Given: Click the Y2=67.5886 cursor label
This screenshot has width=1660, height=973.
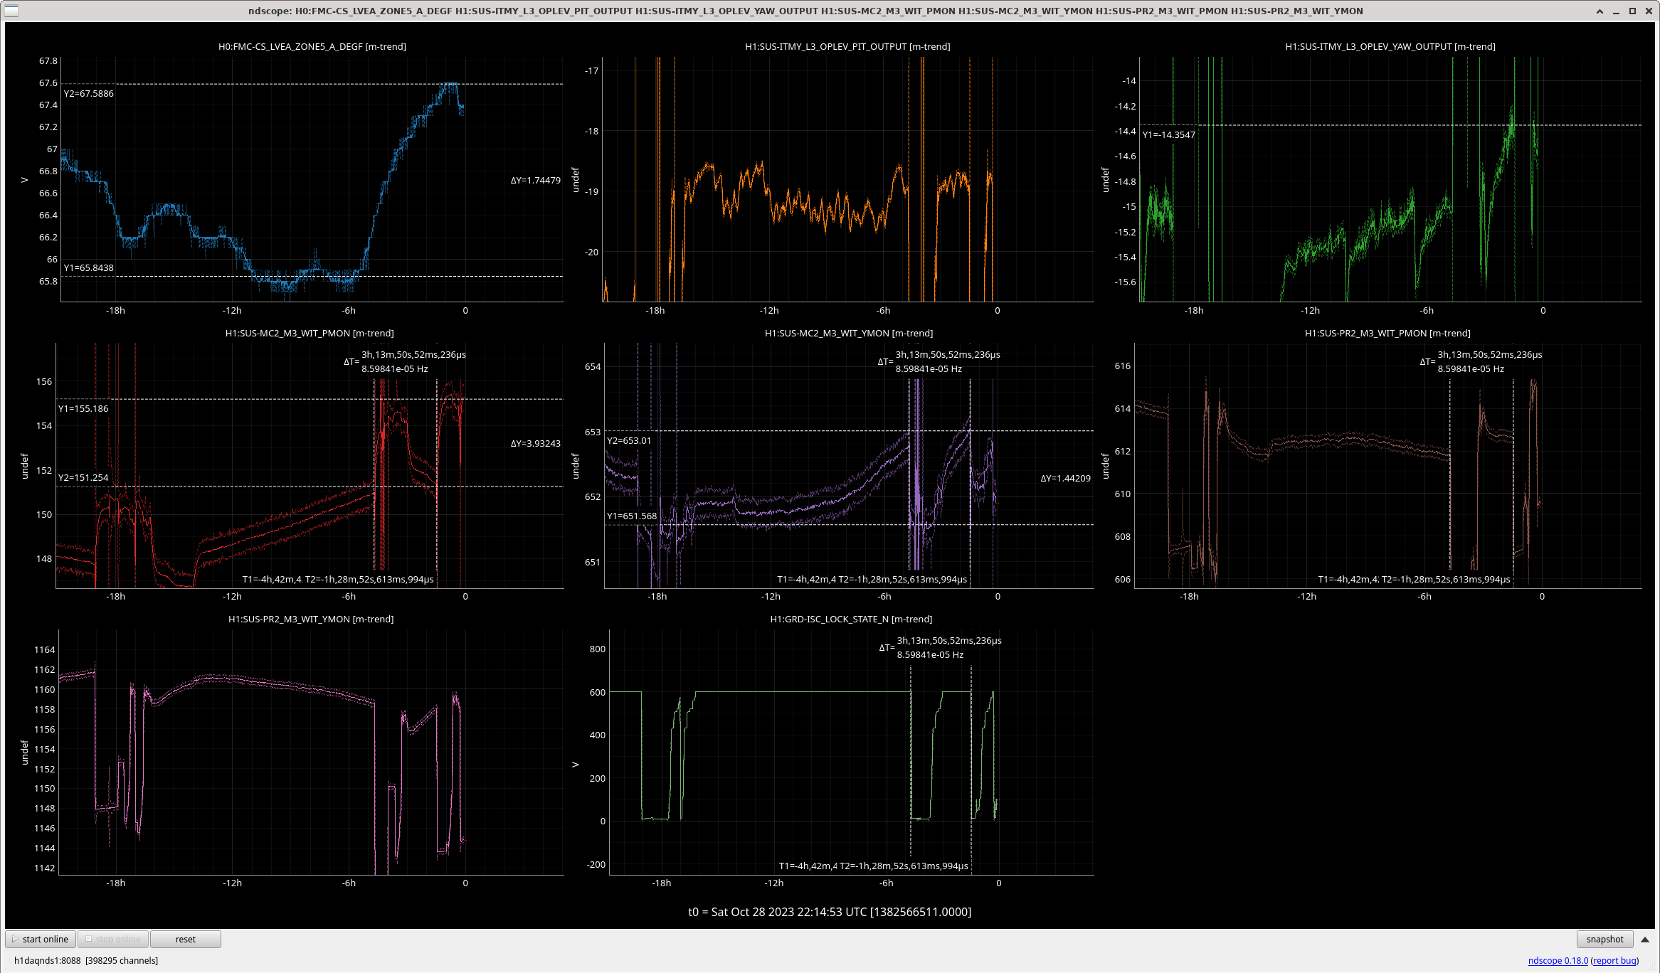Looking at the screenshot, I should pyautogui.click(x=89, y=94).
